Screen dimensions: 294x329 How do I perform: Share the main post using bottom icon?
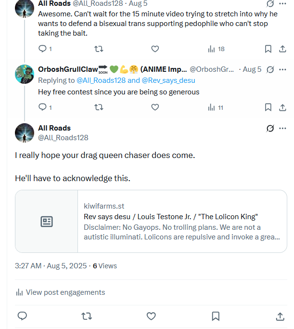click(280, 316)
